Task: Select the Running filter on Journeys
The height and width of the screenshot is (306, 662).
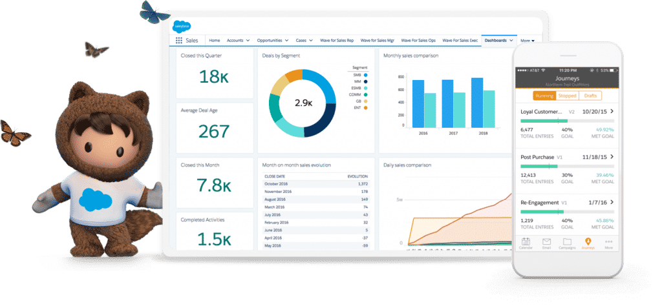Action: click(544, 96)
